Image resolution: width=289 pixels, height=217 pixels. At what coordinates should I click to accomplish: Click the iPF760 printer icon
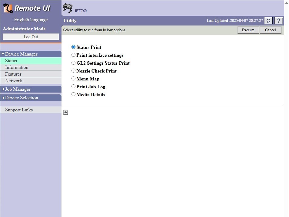[68, 8]
